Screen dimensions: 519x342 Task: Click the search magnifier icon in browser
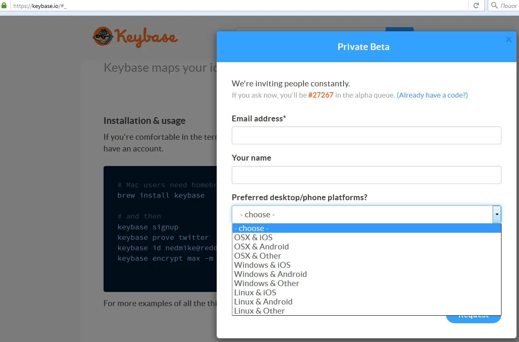pos(495,5)
